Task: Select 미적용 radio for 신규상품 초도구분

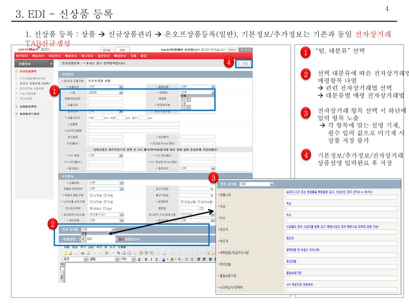Action: (x=91, y=202)
